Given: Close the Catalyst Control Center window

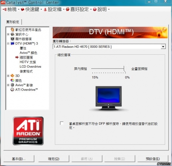Looking at the screenshot, I should click(x=165, y=2).
